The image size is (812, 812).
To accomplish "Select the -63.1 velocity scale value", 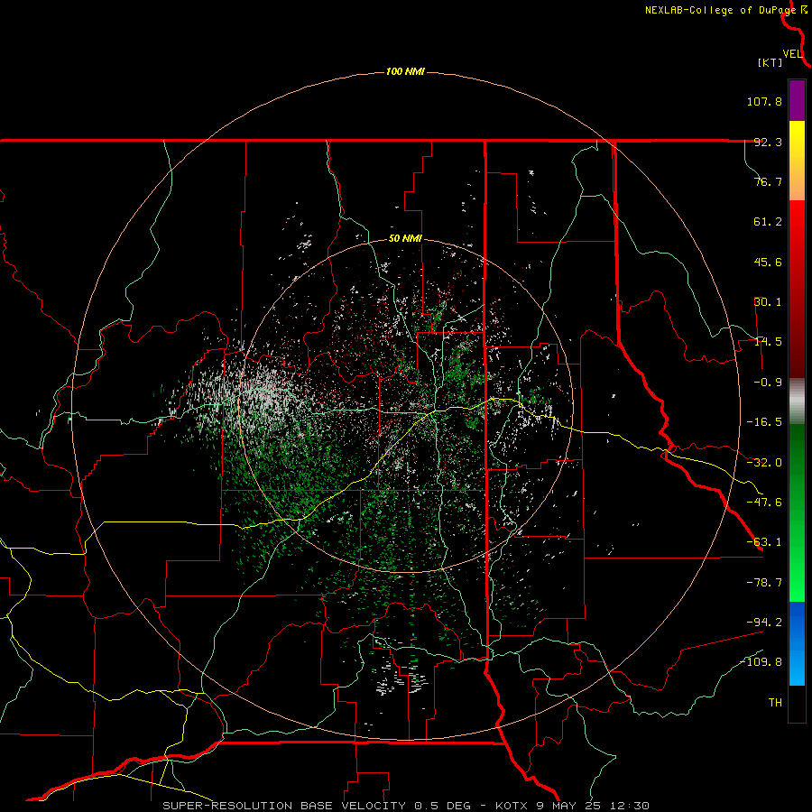I will point(764,542).
